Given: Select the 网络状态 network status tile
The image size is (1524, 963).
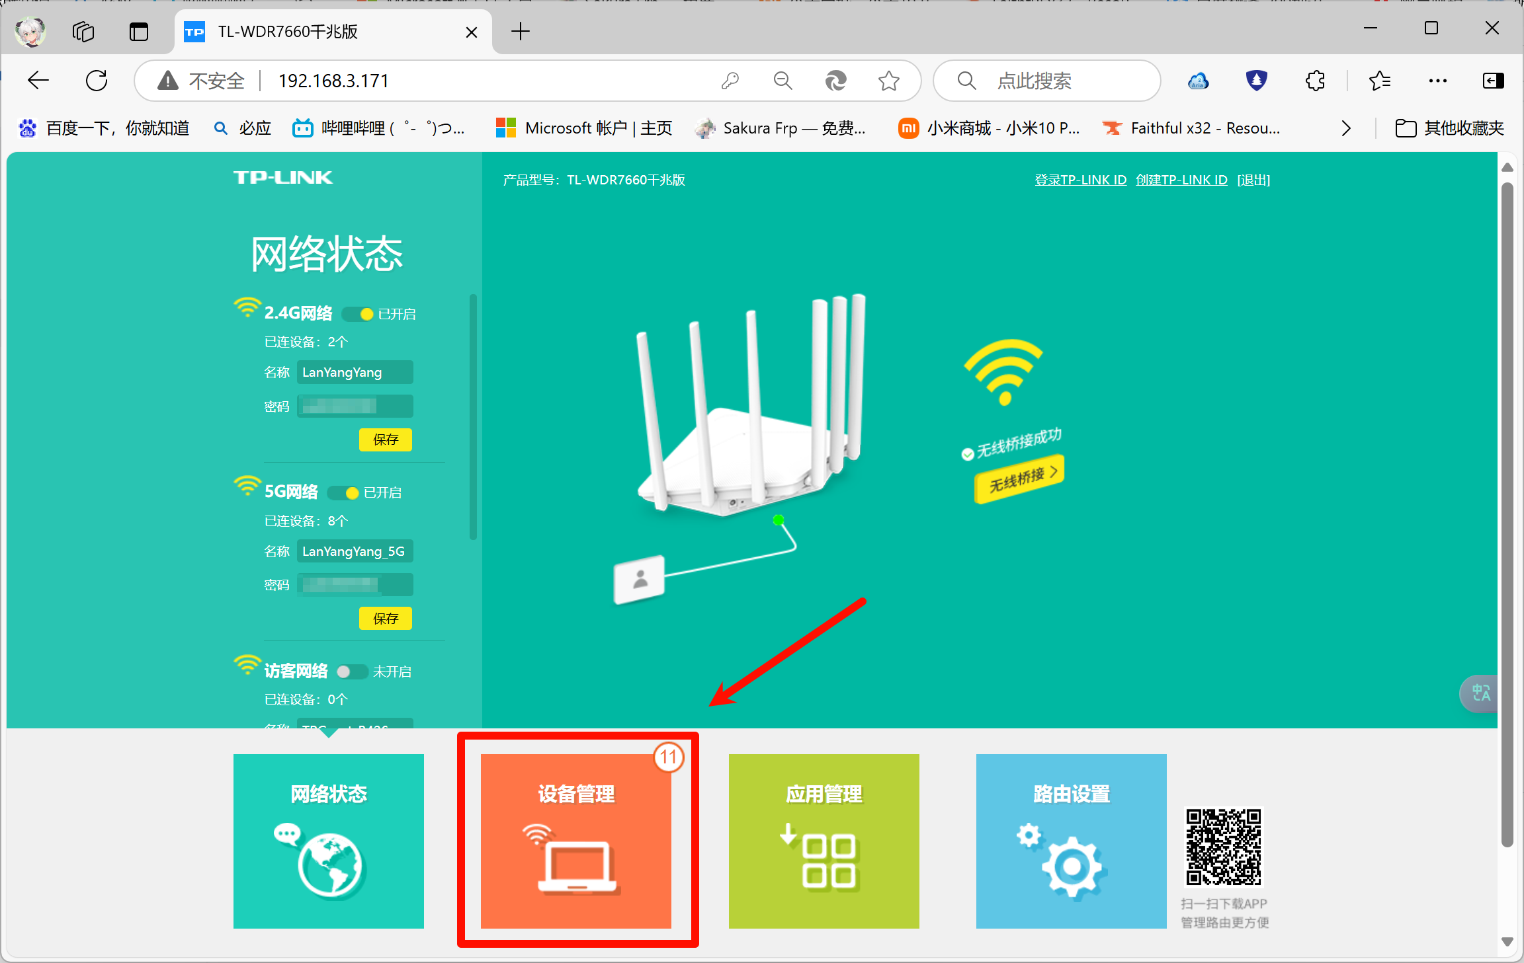Looking at the screenshot, I should pos(328,841).
